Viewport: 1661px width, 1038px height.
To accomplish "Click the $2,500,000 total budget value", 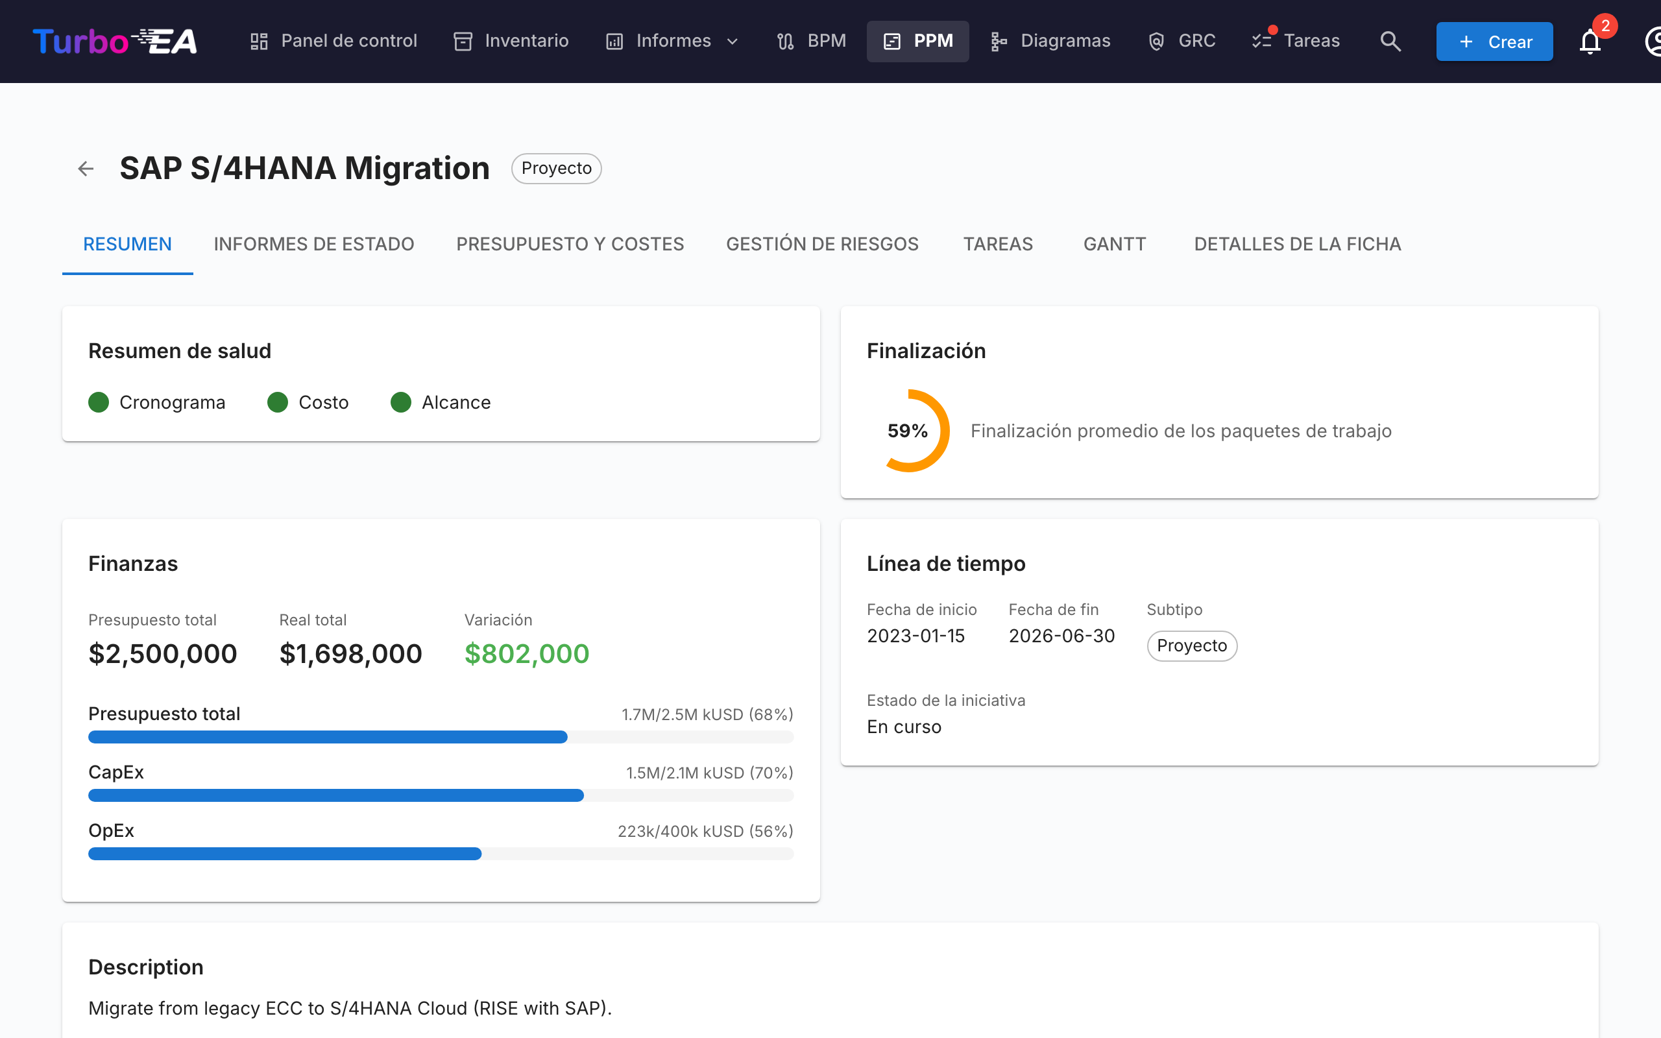I will pos(163,653).
